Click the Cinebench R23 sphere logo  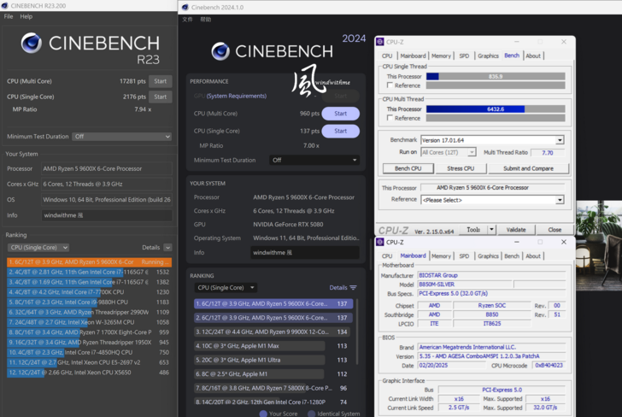32,43
